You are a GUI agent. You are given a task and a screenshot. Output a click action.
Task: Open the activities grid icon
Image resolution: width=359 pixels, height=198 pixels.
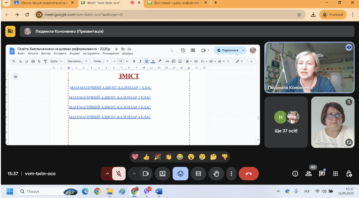[335, 174]
